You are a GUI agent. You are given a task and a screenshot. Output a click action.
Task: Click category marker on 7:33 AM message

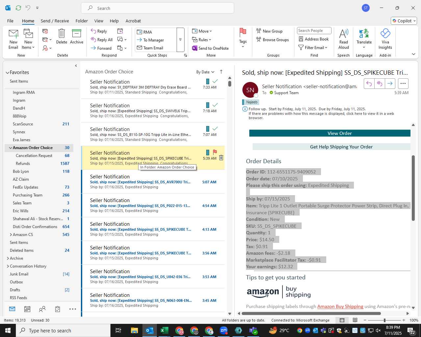[208, 81]
